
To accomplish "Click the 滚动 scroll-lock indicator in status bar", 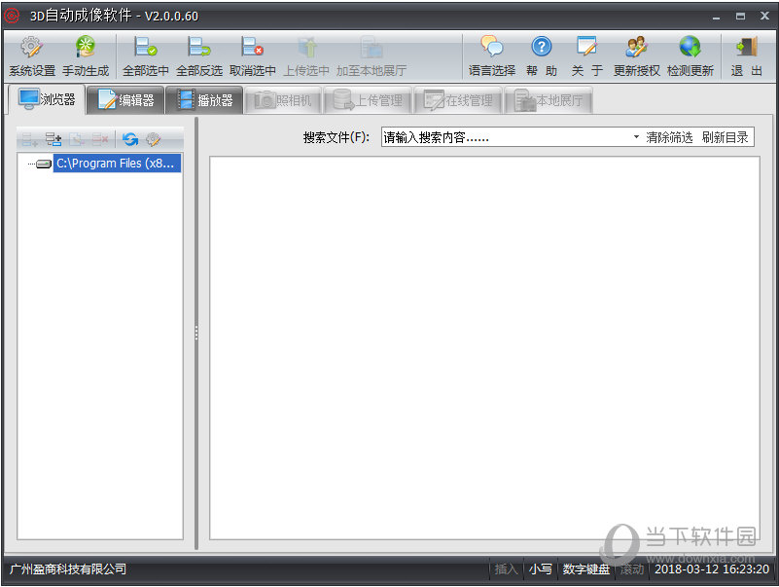I will tap(631, 569).
